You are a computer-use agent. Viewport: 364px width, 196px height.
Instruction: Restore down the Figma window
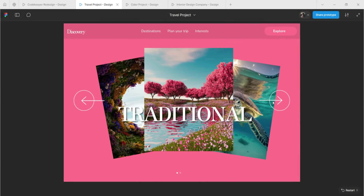346,4
